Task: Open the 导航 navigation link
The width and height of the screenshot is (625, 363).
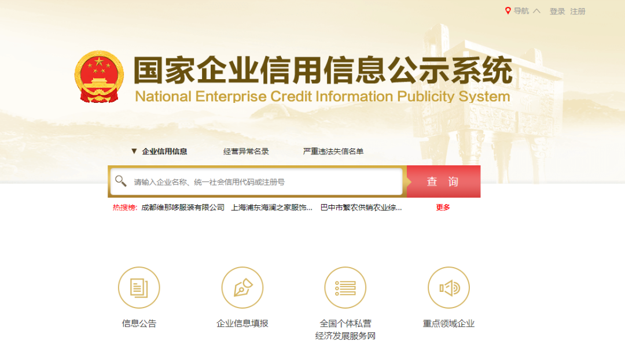Action: [521, 11]
